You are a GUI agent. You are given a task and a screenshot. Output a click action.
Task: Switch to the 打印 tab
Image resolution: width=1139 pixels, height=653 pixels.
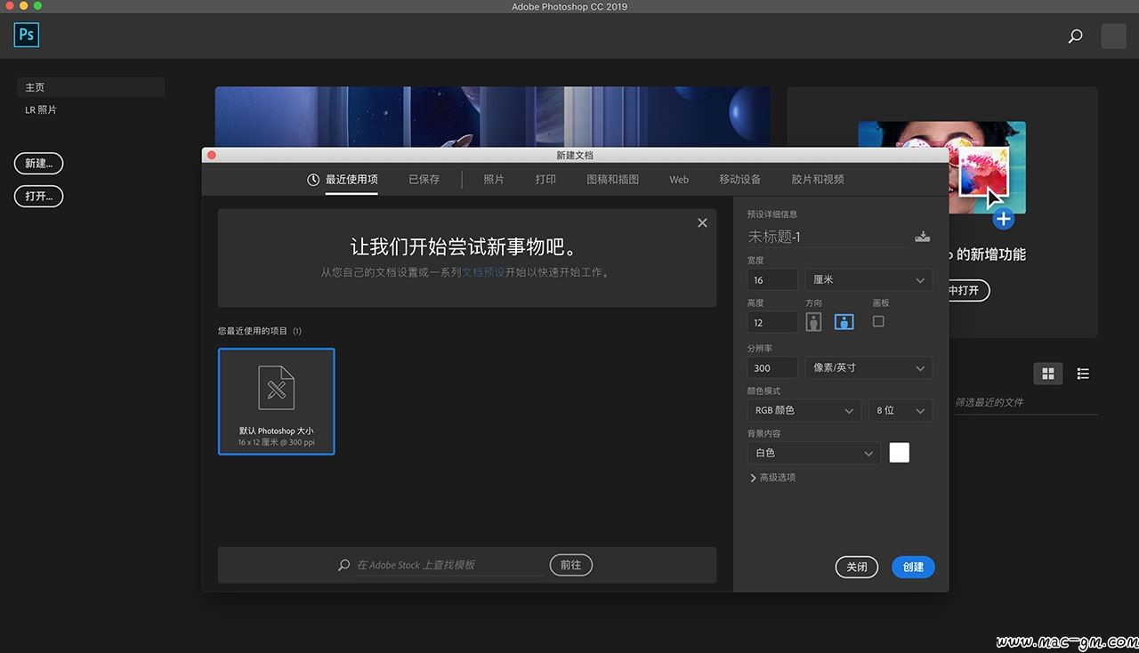click(545, 180)
